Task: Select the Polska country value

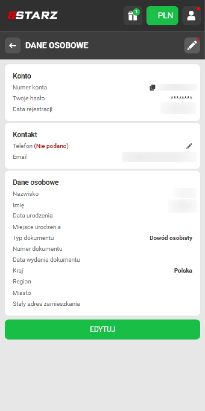Action: coord(183,271)
